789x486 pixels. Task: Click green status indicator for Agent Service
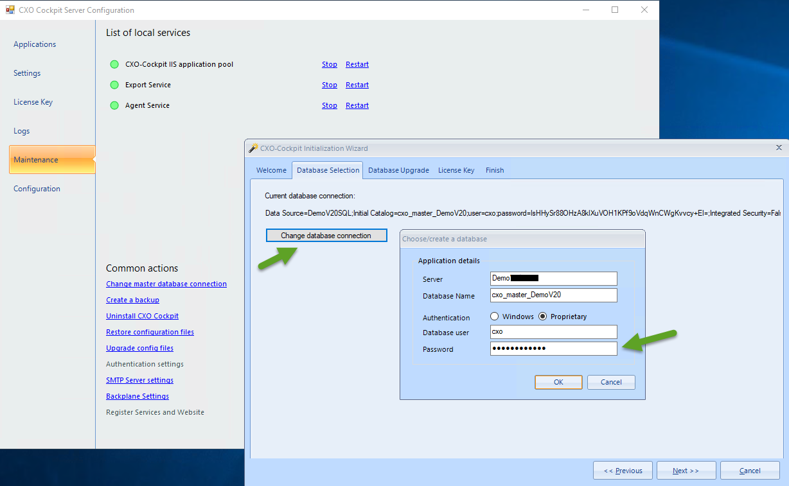click(114, 105)
